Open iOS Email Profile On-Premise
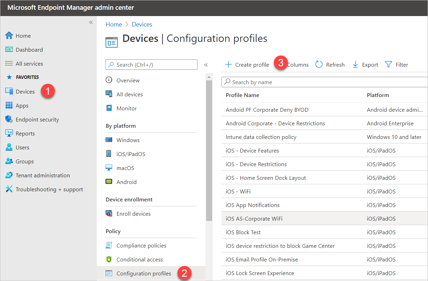Image resolution: width=428 pixels, height=281 pixels. point(262,259)
